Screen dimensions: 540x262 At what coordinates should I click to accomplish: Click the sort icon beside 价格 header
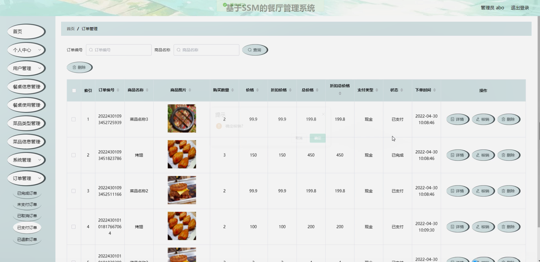pos(258,90)
